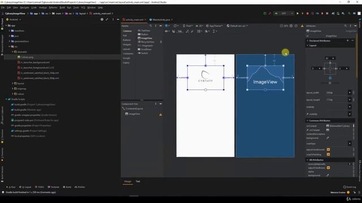
Task: Click Clear All Constraints icon
Action: point(187,32)
